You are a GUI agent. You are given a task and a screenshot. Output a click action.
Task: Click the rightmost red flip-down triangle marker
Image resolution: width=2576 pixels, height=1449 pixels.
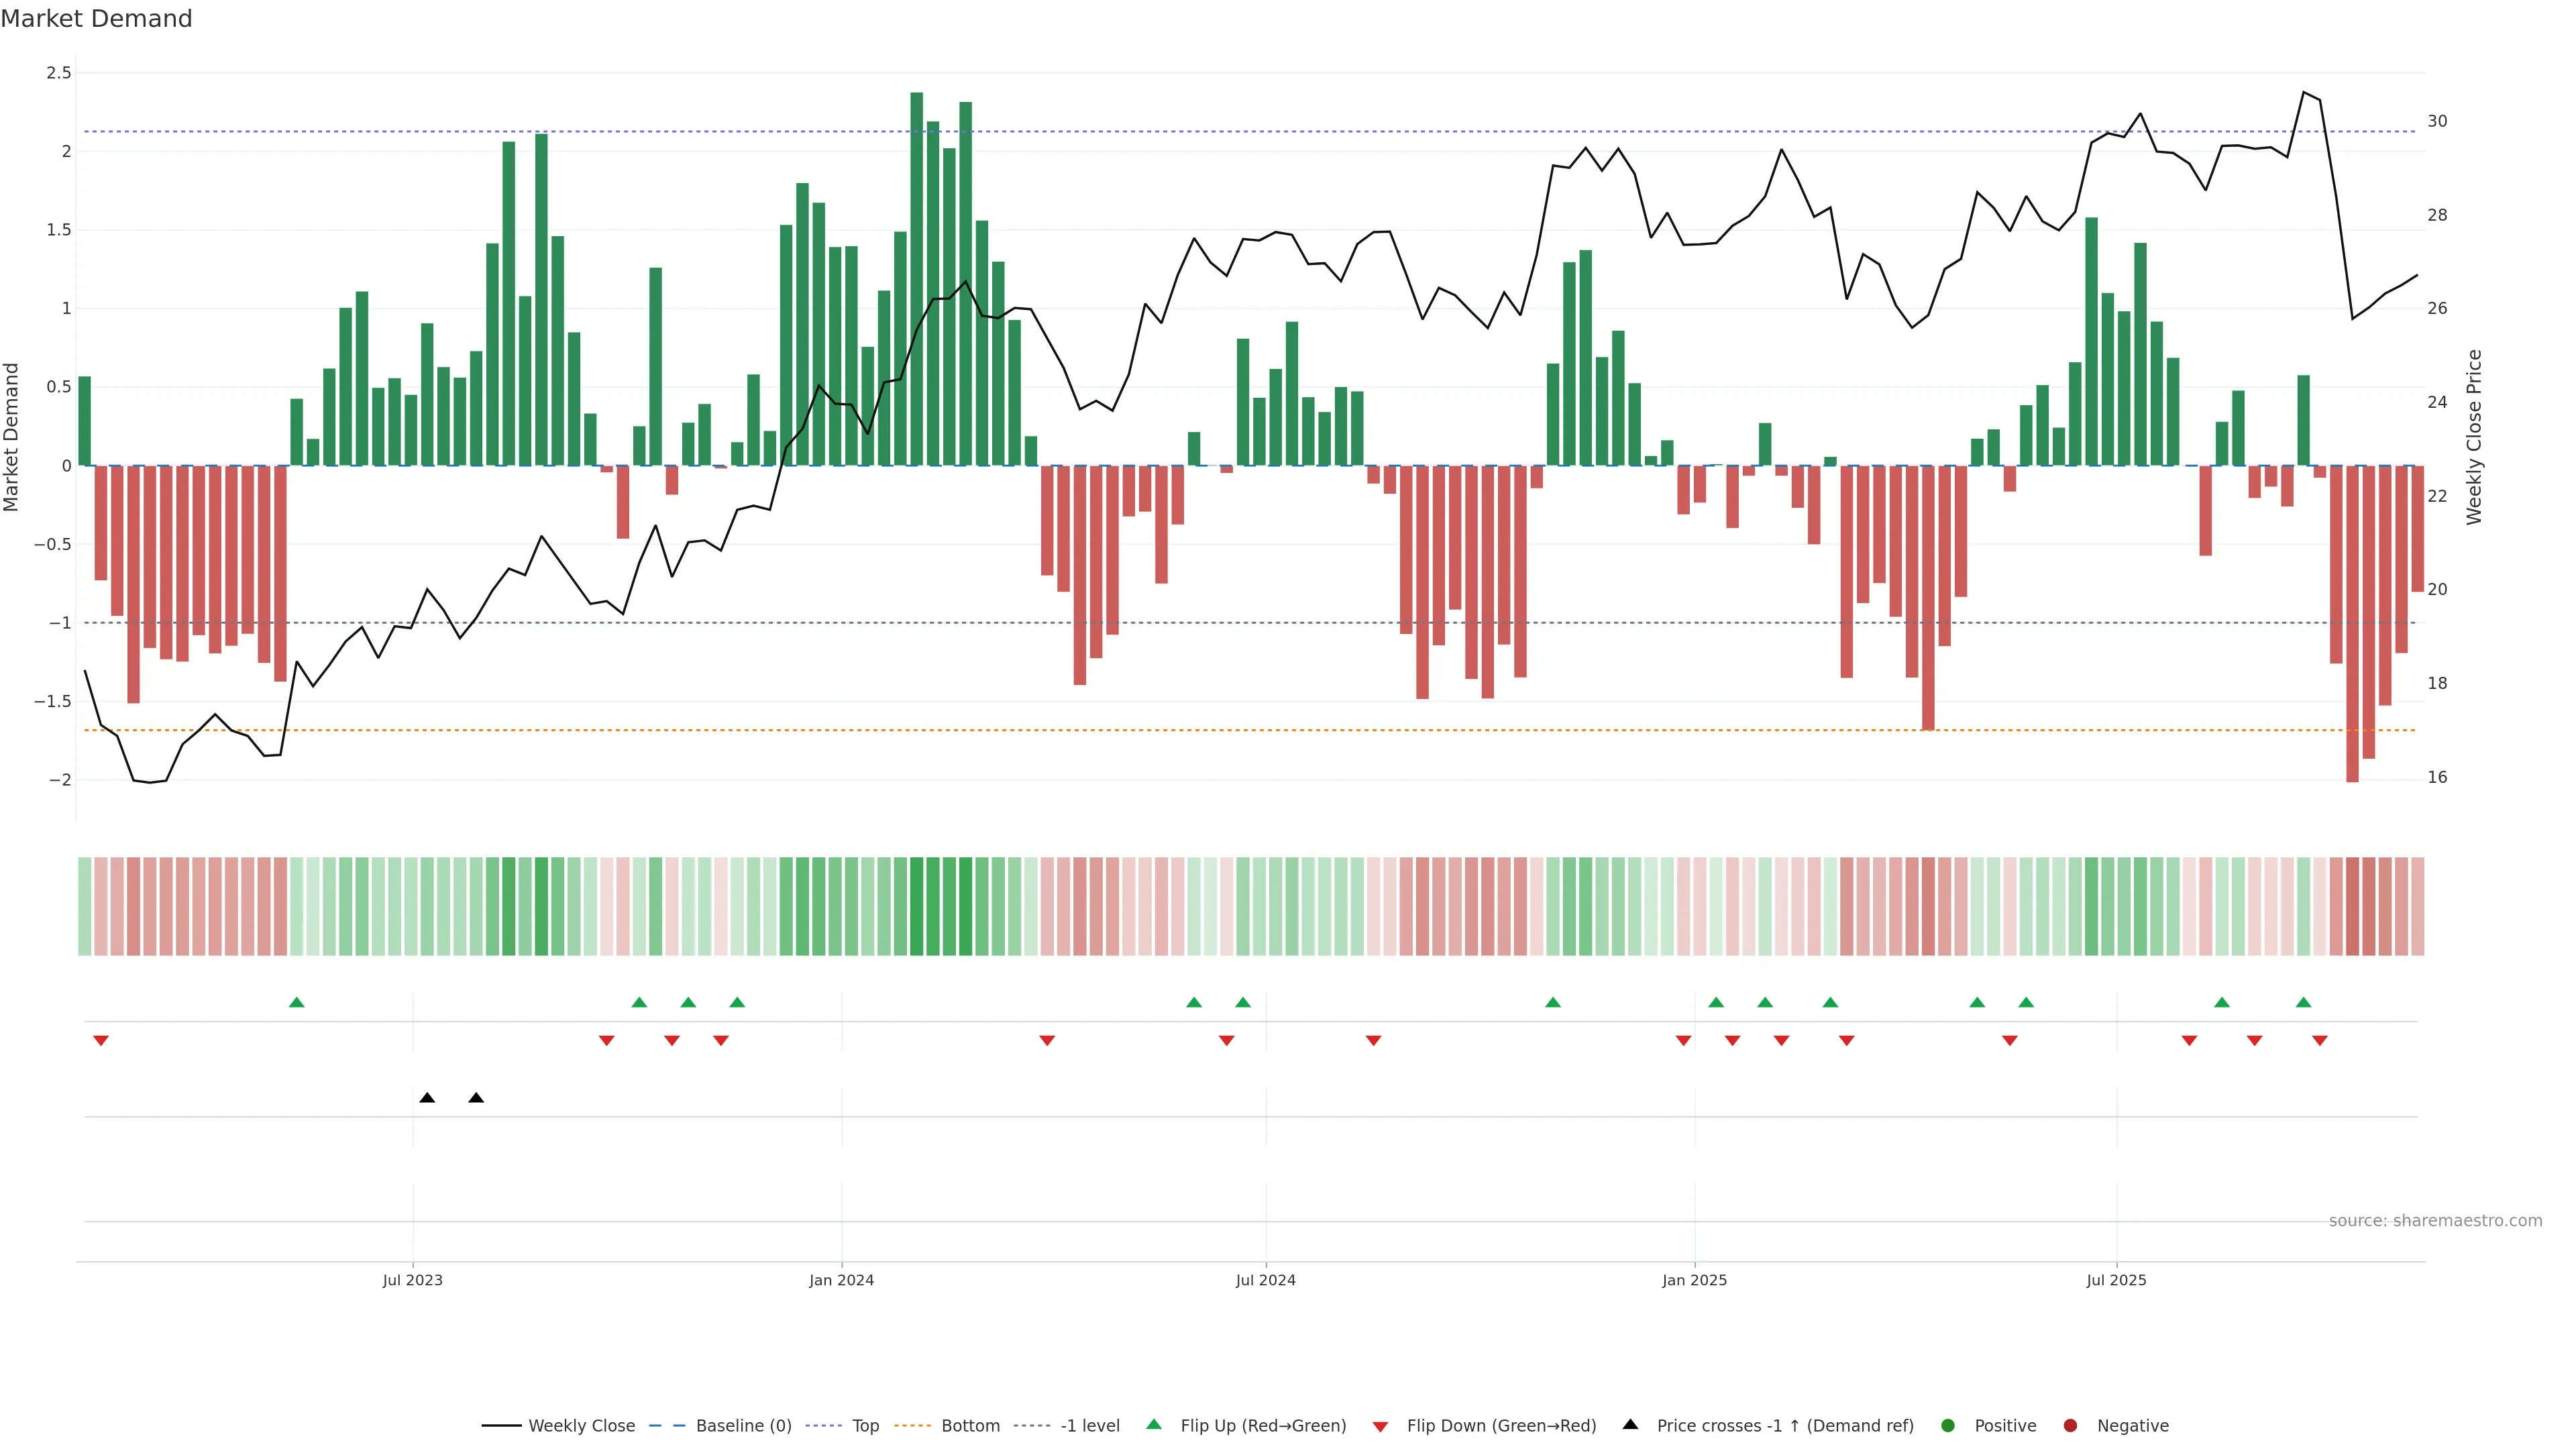click(2319, 1041)
